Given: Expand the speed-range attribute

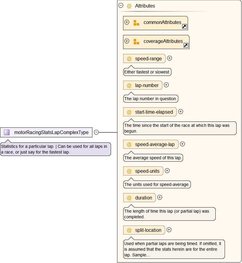Looking at the screenshot, I should pyautogui.click(x=170, y=58).
